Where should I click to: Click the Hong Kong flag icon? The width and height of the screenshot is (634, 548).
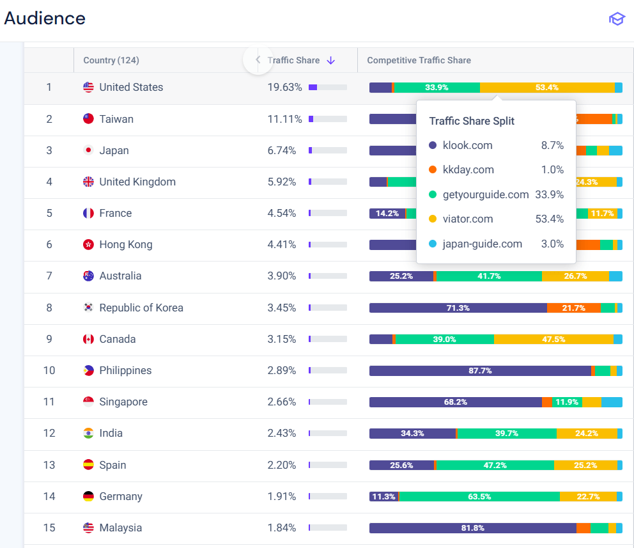pyautogui.click(x=88, y=244)
